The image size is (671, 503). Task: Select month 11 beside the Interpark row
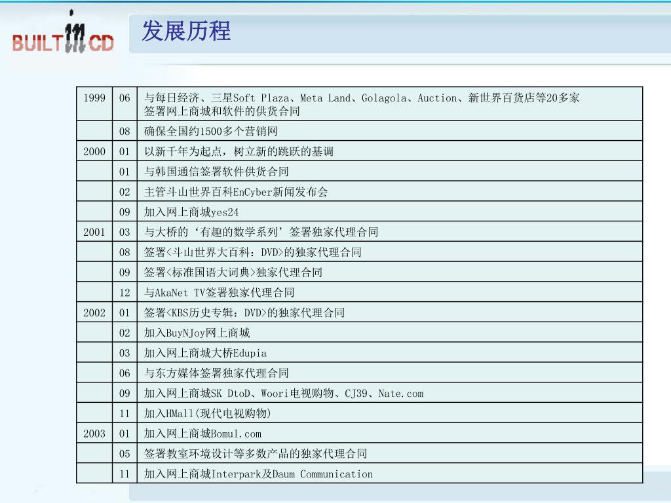(x=125, y=474)
